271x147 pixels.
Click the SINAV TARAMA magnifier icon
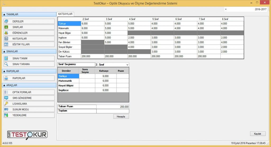coord(6,64)
